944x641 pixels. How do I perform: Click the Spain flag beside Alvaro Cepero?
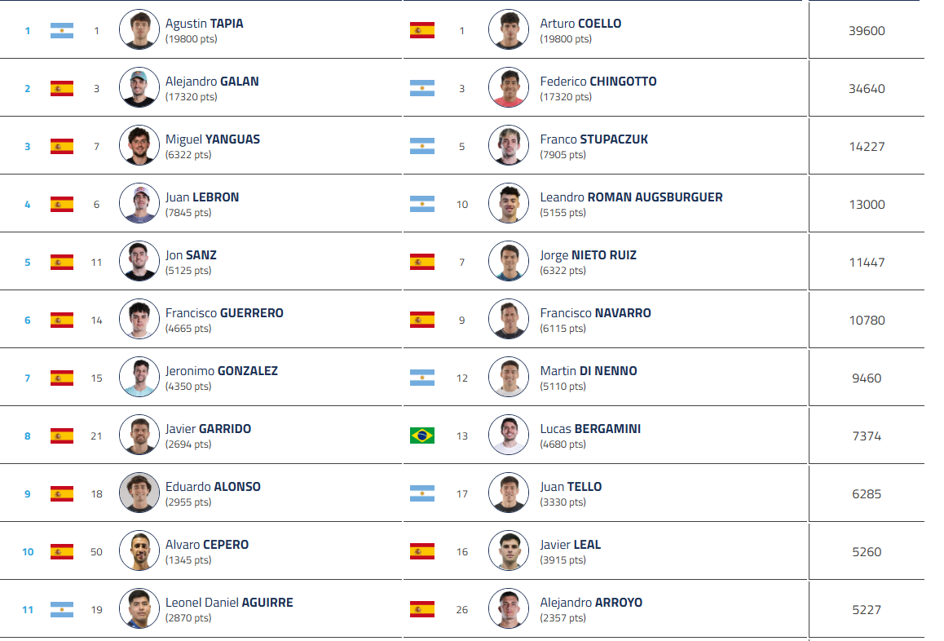[x=62, y=551]
